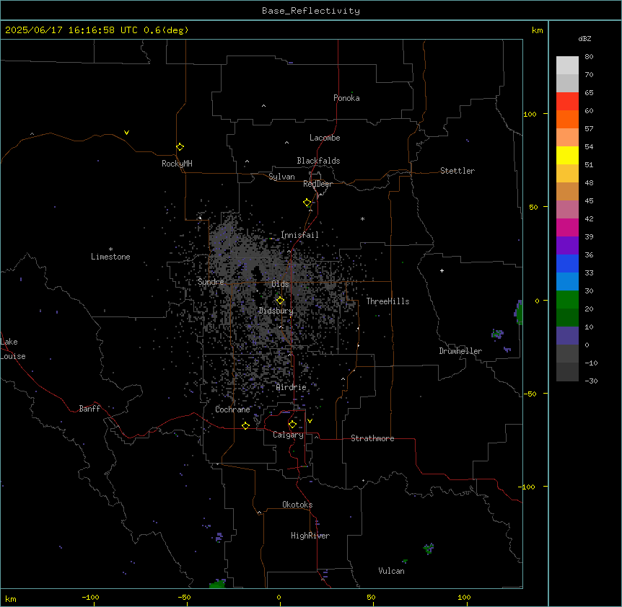622x607 pixels.
Task: Click the Blackfalds city label
Action: tap(318, 161)
